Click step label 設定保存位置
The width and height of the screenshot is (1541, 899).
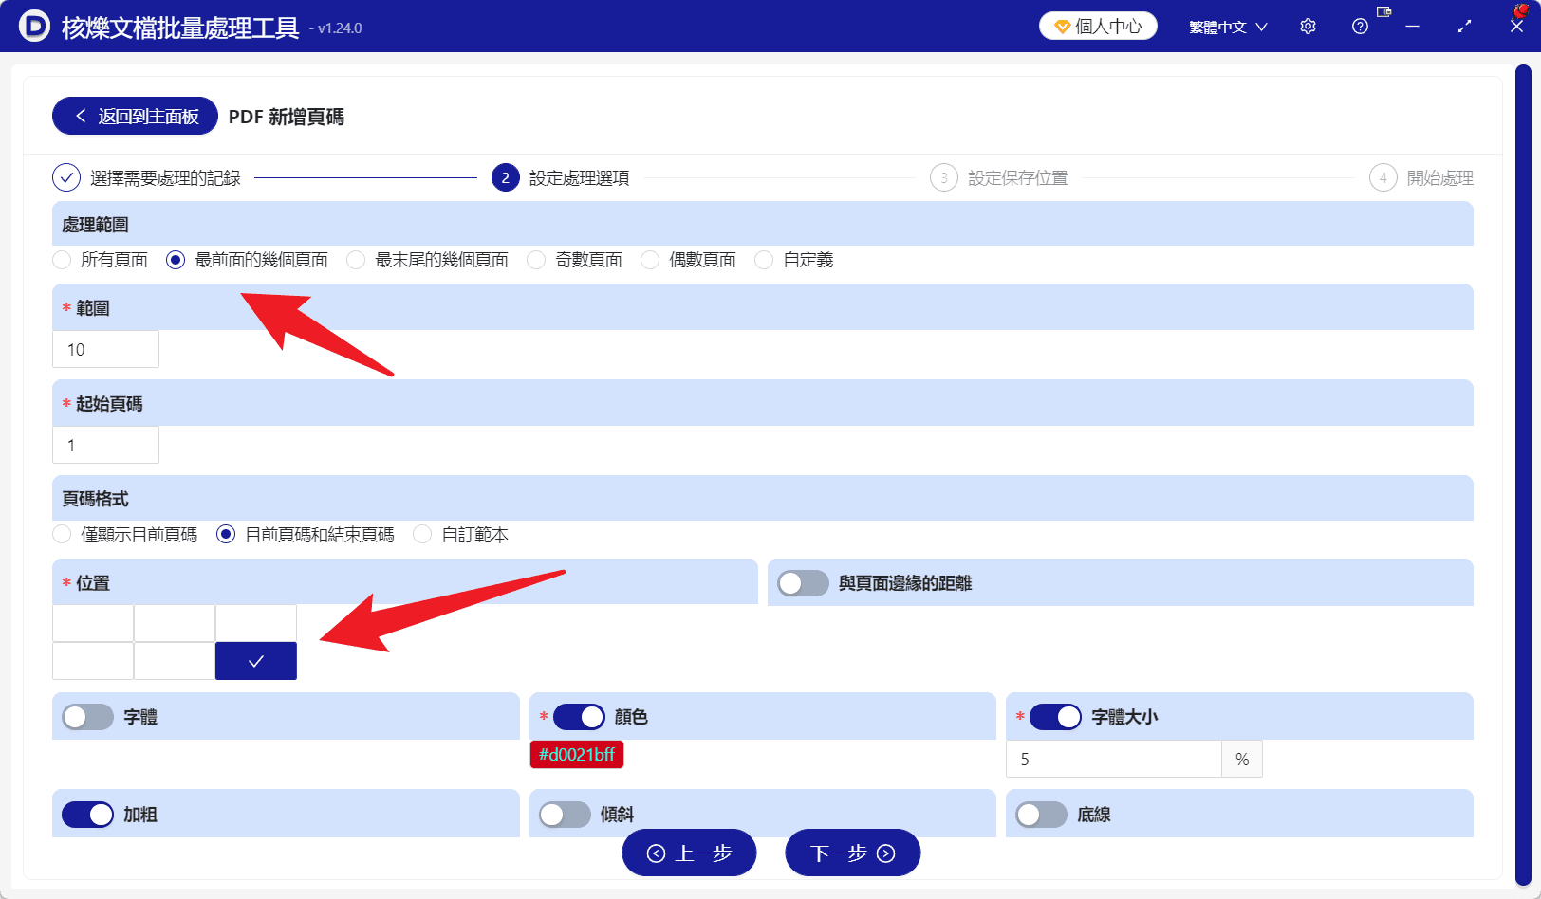(1018, 178)
